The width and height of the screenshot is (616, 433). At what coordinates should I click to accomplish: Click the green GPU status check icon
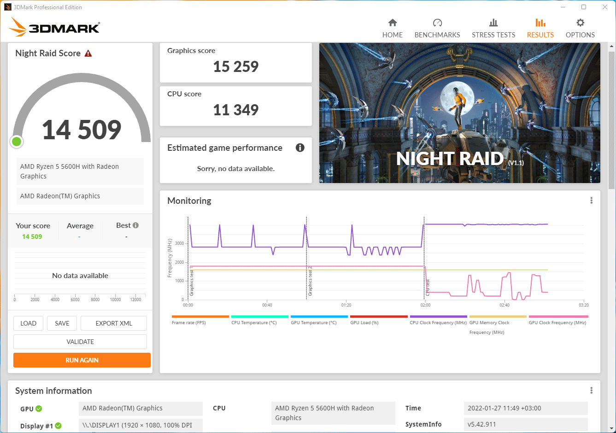pyautogui.click(x=39, y=409)
